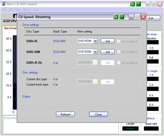Click the green copy icon in Bitsetting title bar
Viewport: 164px width, 136px height.
116,17
